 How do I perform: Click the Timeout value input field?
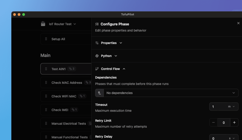(x=218, y=106)
